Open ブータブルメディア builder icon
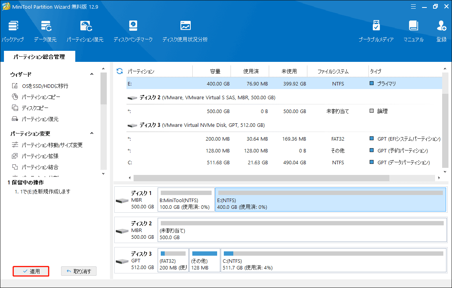The image size is (452, 288). 376,25
